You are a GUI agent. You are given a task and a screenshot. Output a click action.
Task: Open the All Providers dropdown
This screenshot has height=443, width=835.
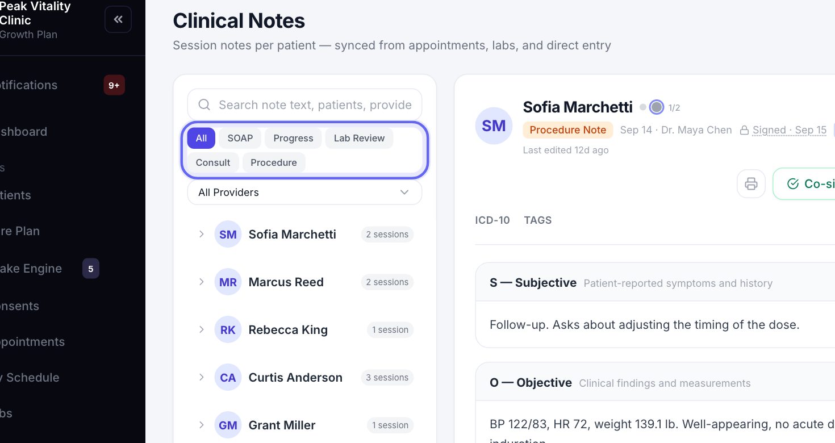[304, 192]
